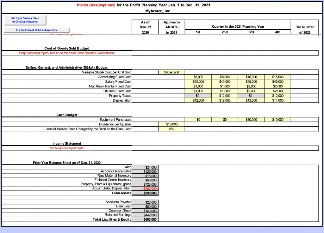Click the 6% Annual Interest Rate cell
The height and width of the screenshot is (233, 324).
pyautogui.click(x=171, y=129)
